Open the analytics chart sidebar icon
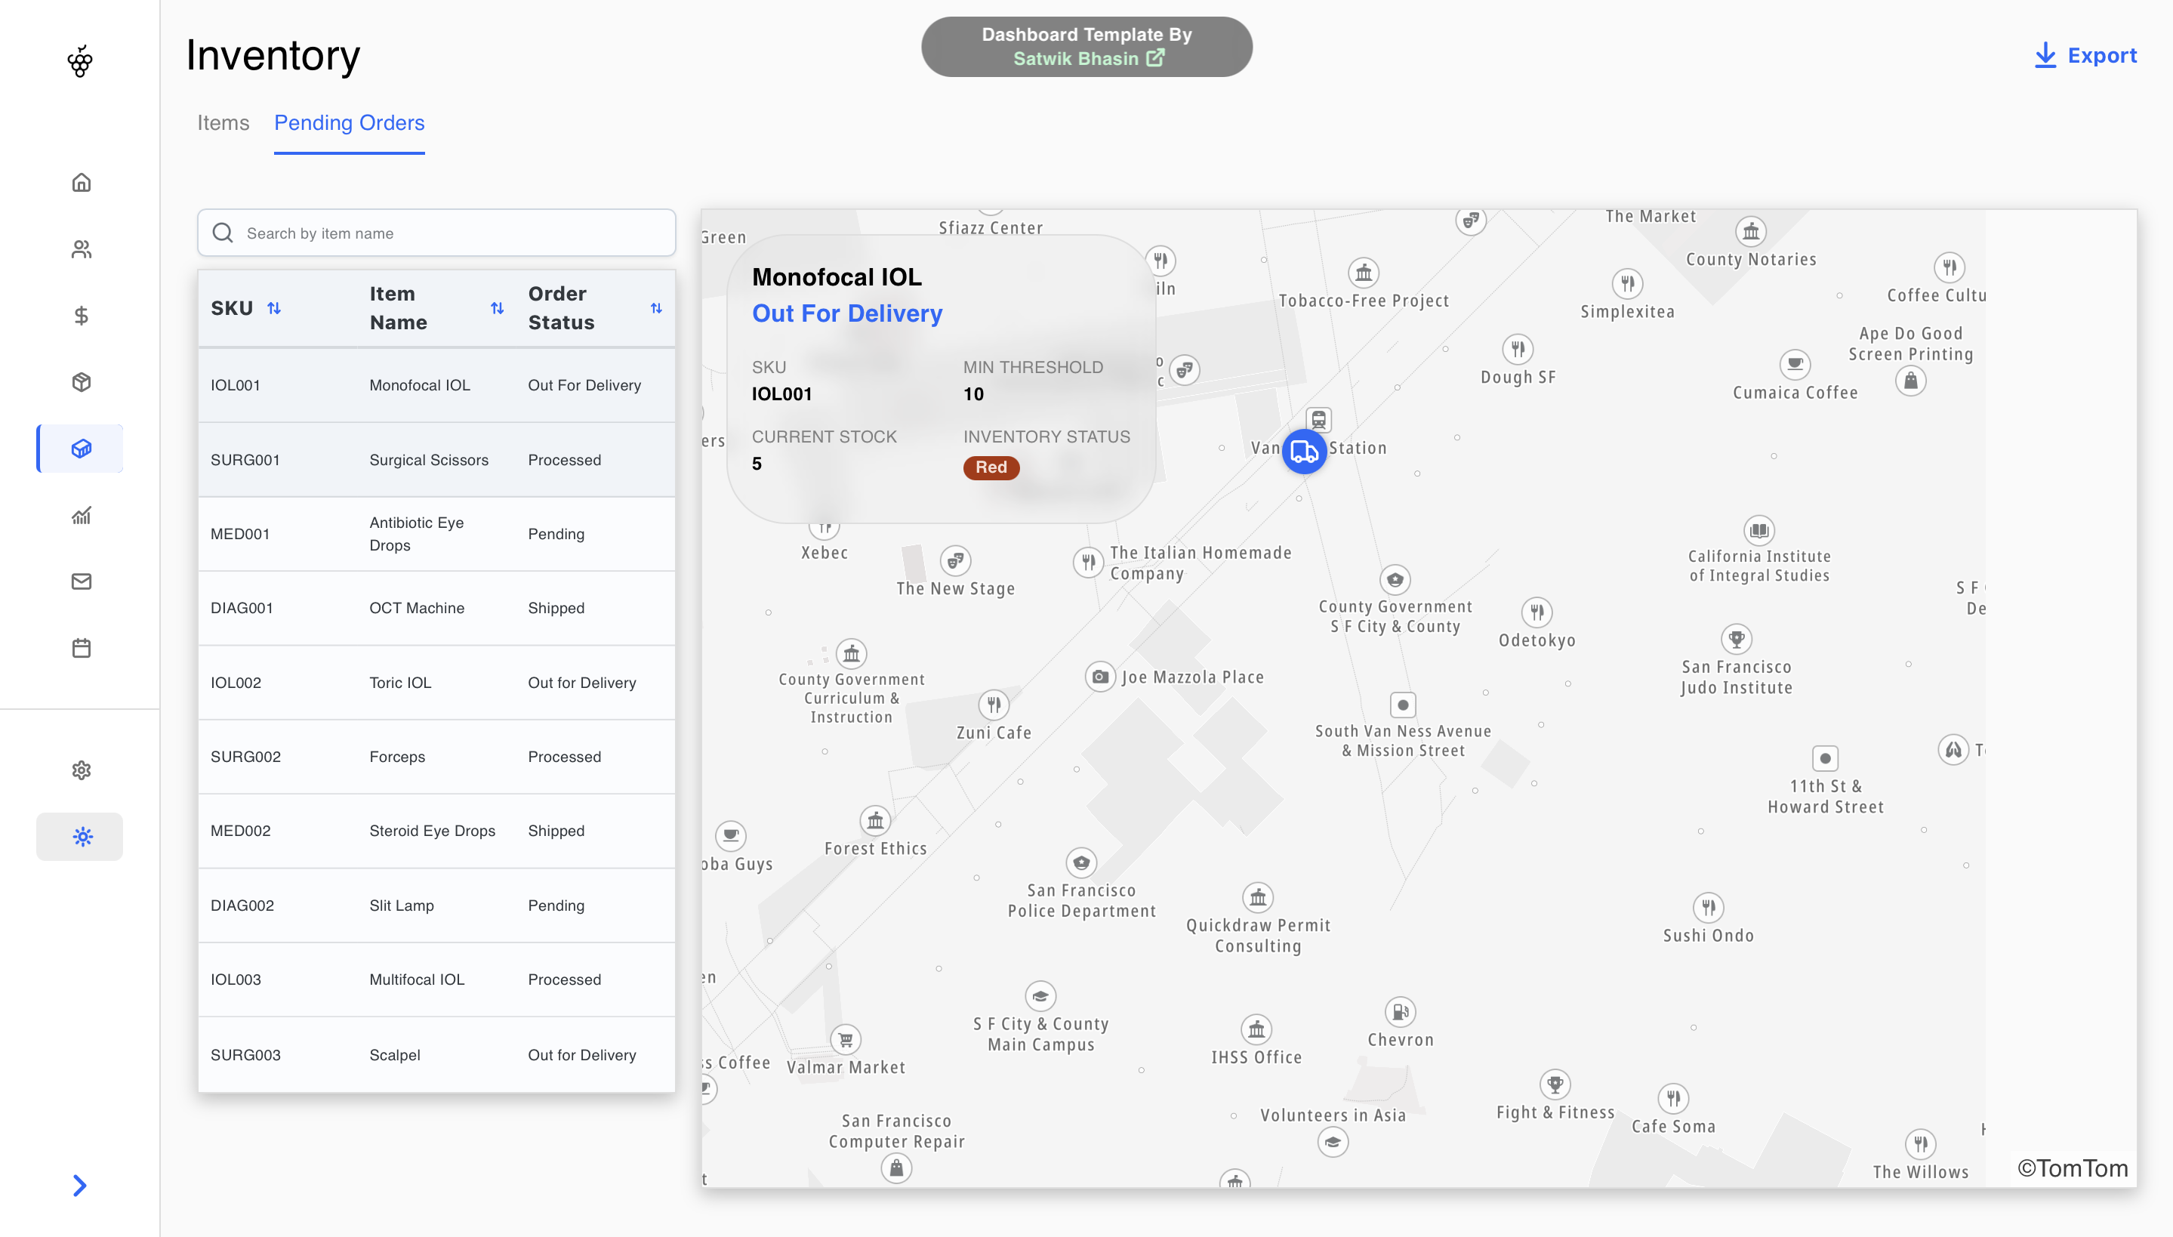 81,516
